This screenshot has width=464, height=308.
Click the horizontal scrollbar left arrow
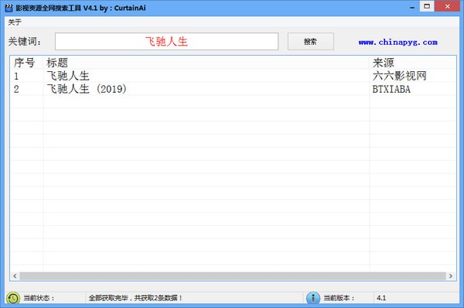coord(15,276)
